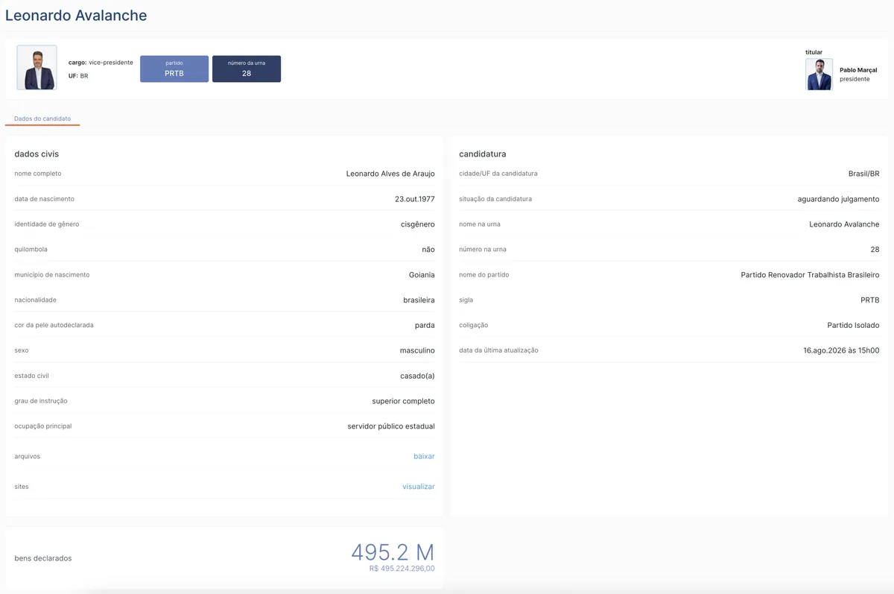Select status aguardando julgamento

point(838,199)
